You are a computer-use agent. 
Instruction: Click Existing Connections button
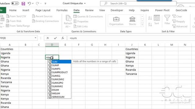click(x=45, y=21)
